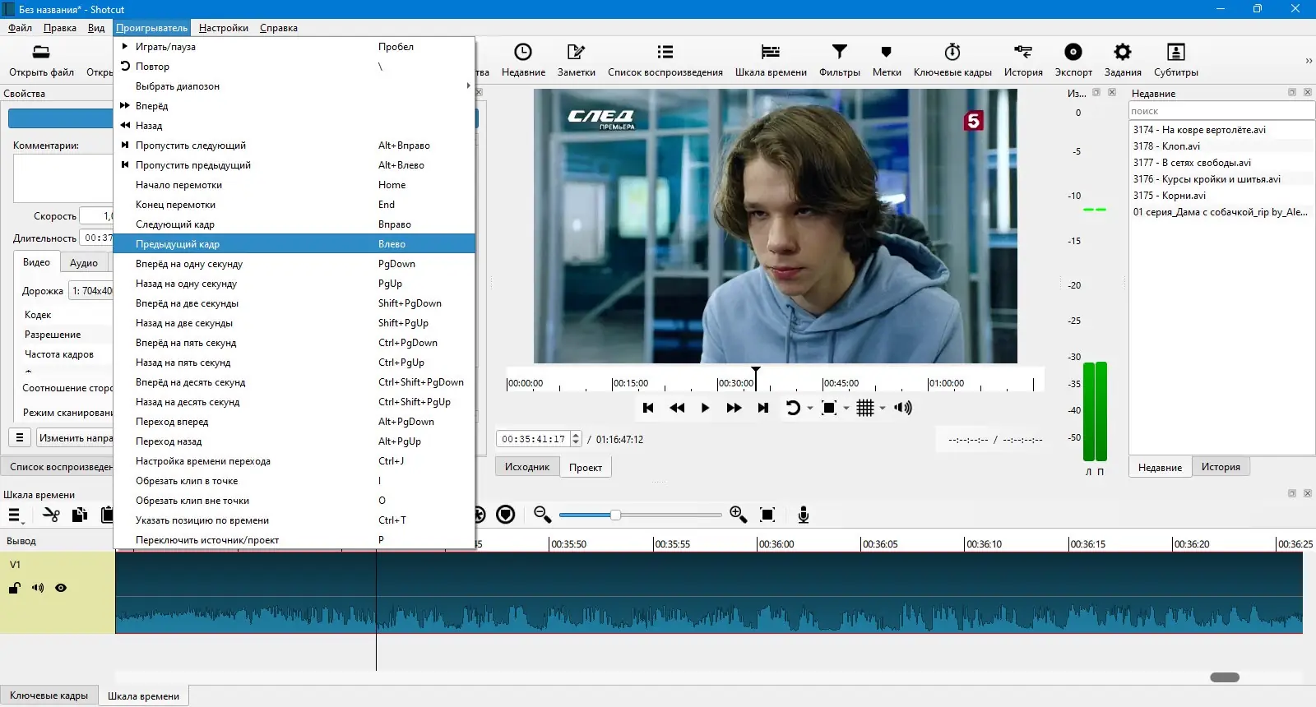Mute the V1 track audio
Image resolution: width=1316 pixels, height=707 pixels.
38,588
